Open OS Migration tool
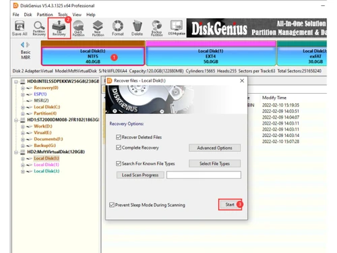 click(x=177, y=28)
